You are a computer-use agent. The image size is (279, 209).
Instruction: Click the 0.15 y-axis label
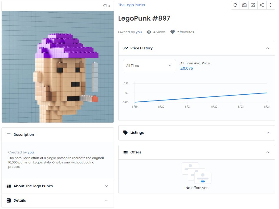pyautogui.click(x=126, y=83)
